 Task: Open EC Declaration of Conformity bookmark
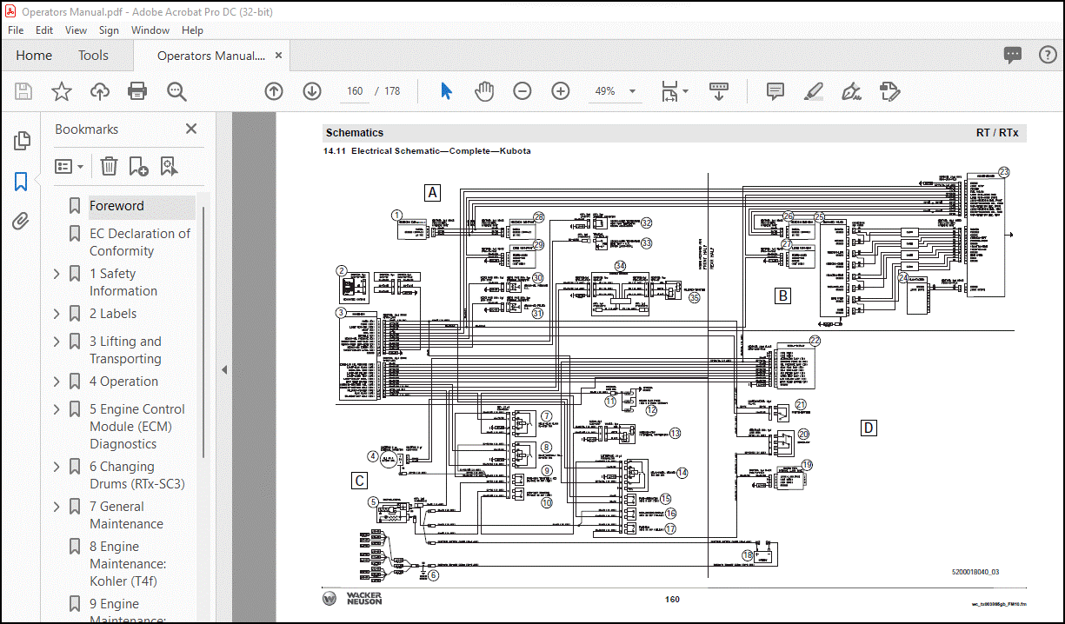click(139, 242)
